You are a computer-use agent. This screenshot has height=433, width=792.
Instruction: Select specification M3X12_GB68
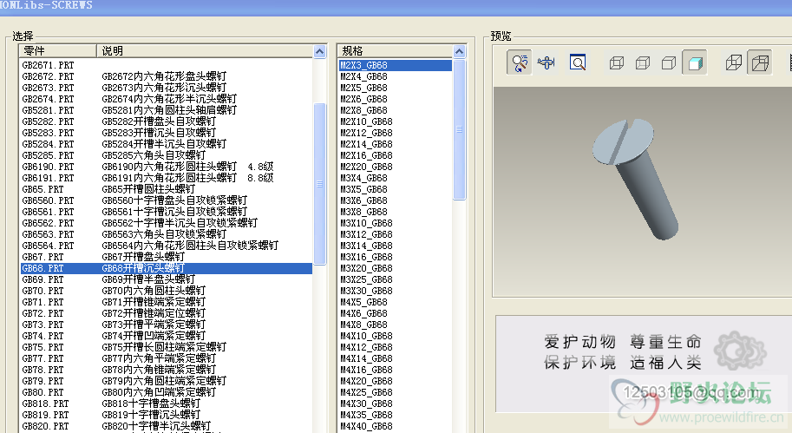coord(395,234)
